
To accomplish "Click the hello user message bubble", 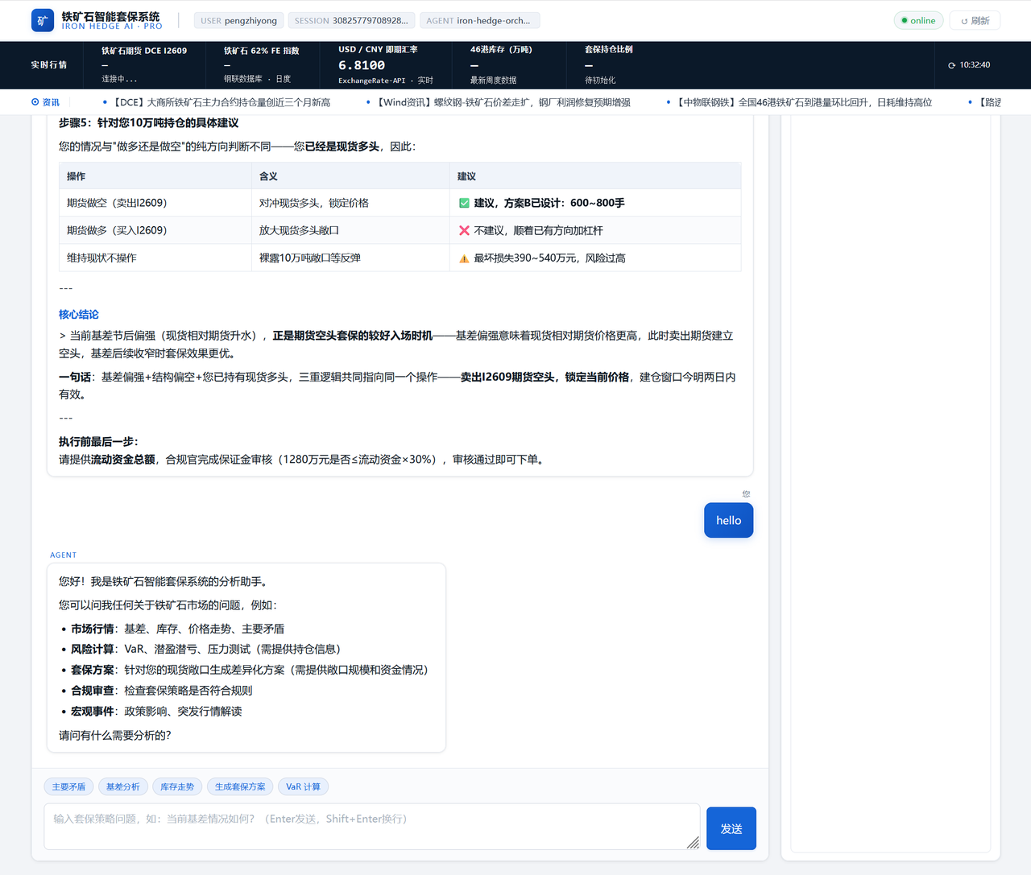I will (728, 520).
